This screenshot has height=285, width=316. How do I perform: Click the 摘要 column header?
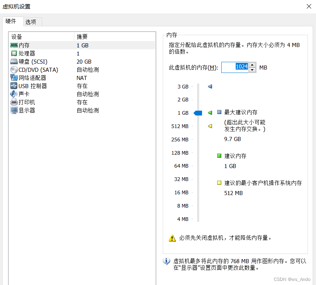tap(115, 37)
